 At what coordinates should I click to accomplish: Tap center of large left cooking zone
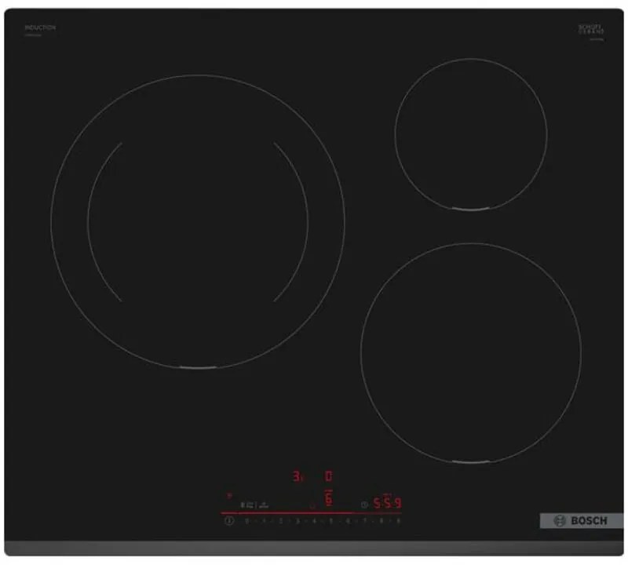197,221
